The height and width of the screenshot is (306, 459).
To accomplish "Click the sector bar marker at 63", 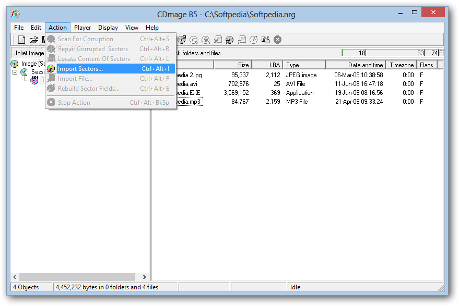I will 421,53.
